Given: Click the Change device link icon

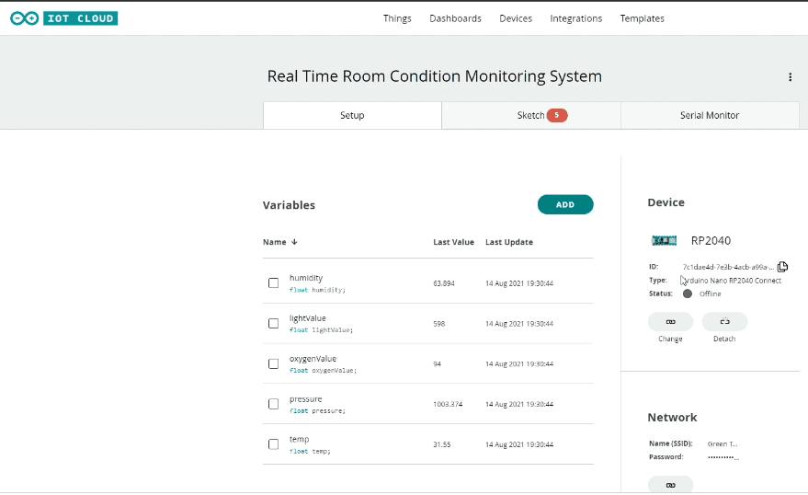Looking at the screenshot, I should (x=670, y=322).
